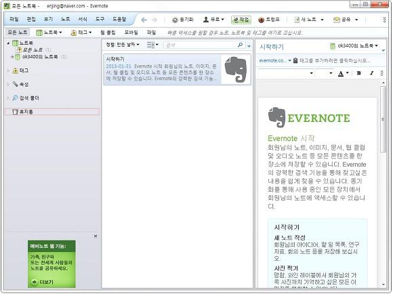This screenshot has height=294, width=393.
Task: Expand note info chevron below notebook dropdown
Action: pos(384,50)
